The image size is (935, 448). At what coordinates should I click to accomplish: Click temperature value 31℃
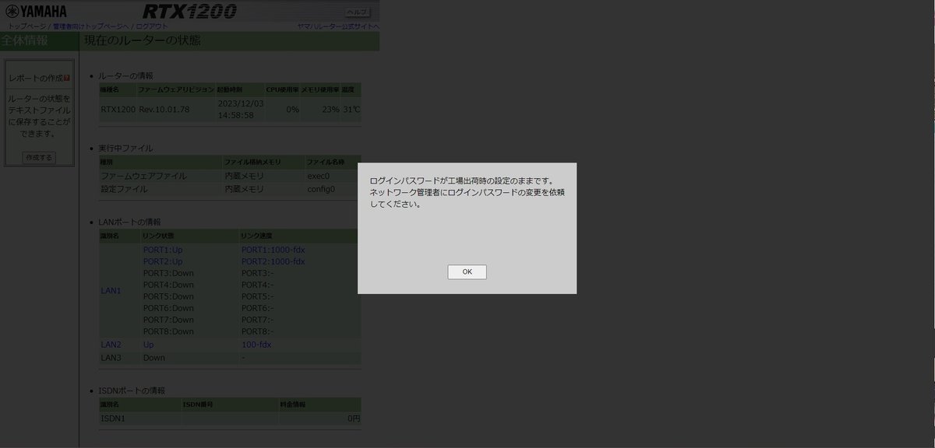pos(351,110)
